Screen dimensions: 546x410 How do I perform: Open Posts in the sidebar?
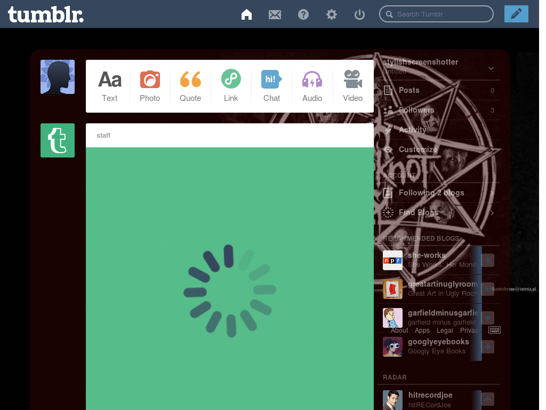(438, 90)
